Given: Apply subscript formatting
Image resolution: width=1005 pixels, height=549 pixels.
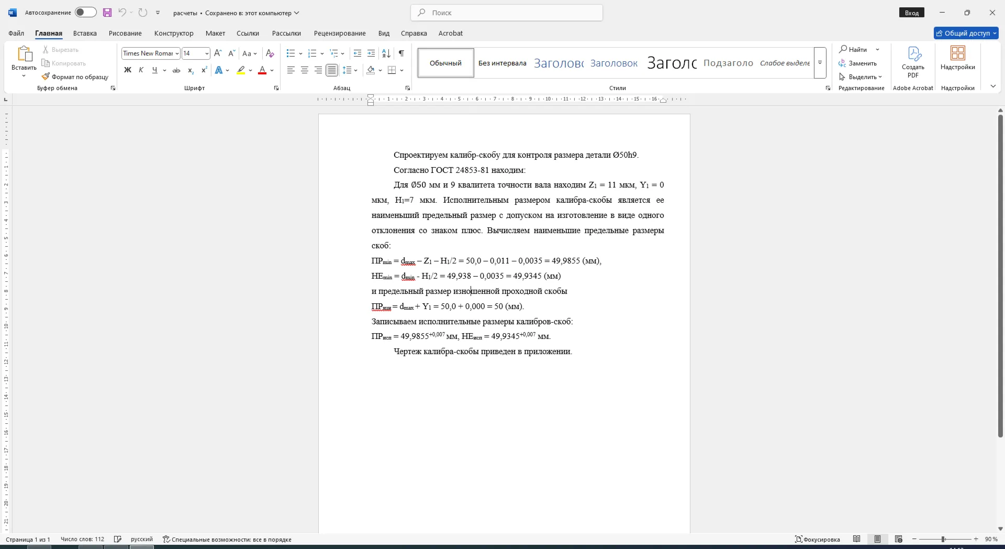Looking at the screenshot, I should 191,70.
